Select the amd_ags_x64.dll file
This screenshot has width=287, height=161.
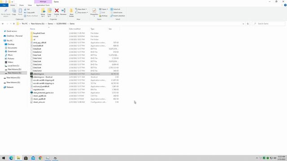40,42
